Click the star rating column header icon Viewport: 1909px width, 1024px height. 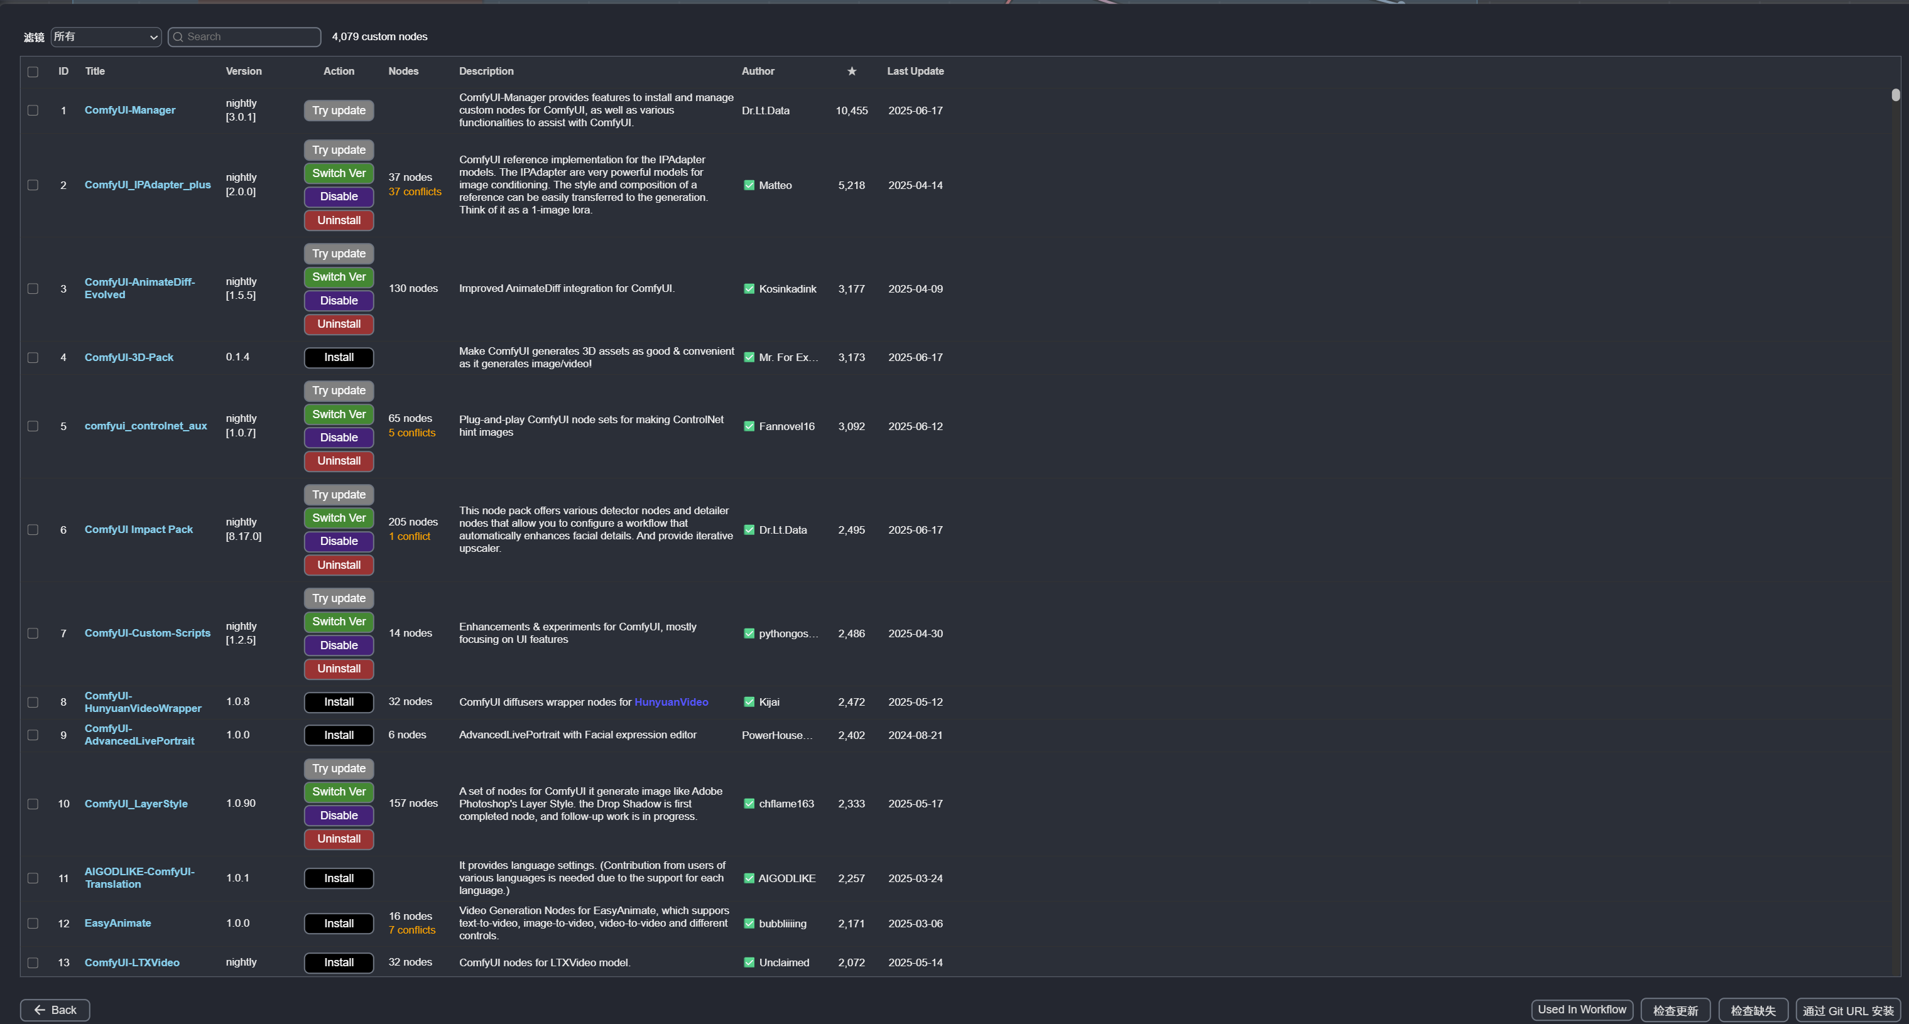tap(852, 71)
